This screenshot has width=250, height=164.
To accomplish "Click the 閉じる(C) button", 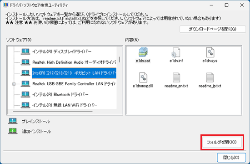I will (x=231, y=158).
